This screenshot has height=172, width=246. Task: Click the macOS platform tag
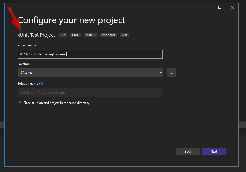[90, 35]
